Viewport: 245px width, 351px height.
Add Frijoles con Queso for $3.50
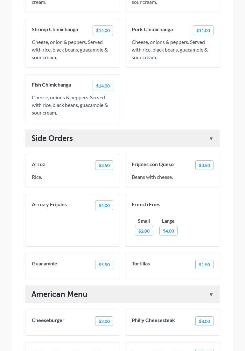pyautogui.click(x=204, y=165)
